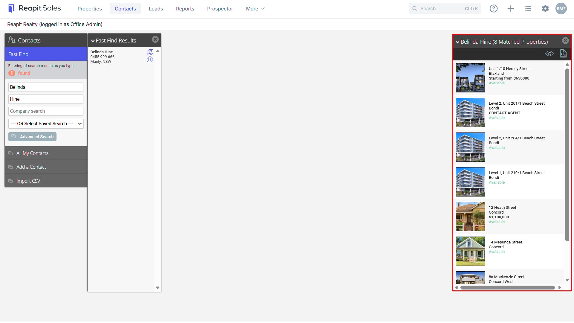Image resolution: width=574 pixels, height=323 pixels.
Task: Click the horizontal scrollbar in matched properties
Action: point(507,288)
